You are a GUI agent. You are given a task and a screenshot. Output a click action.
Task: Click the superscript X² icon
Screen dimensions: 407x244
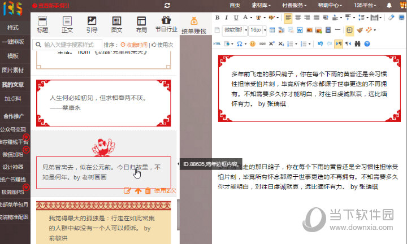[272, 43]
